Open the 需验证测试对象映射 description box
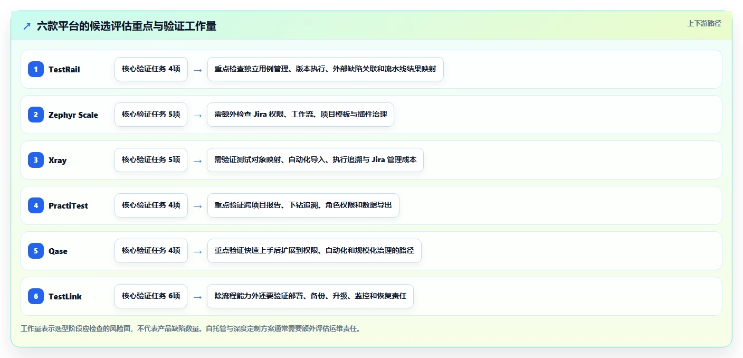 pyautogui.click(x=315, y=160)
